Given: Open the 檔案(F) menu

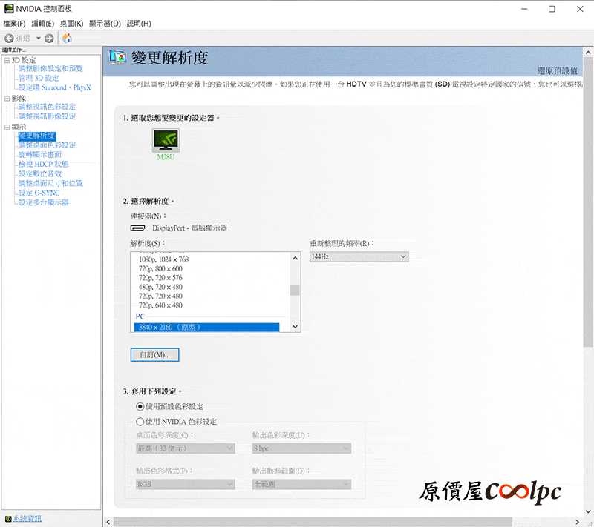Looking at the screenshot, I should [x=14, y=24].
